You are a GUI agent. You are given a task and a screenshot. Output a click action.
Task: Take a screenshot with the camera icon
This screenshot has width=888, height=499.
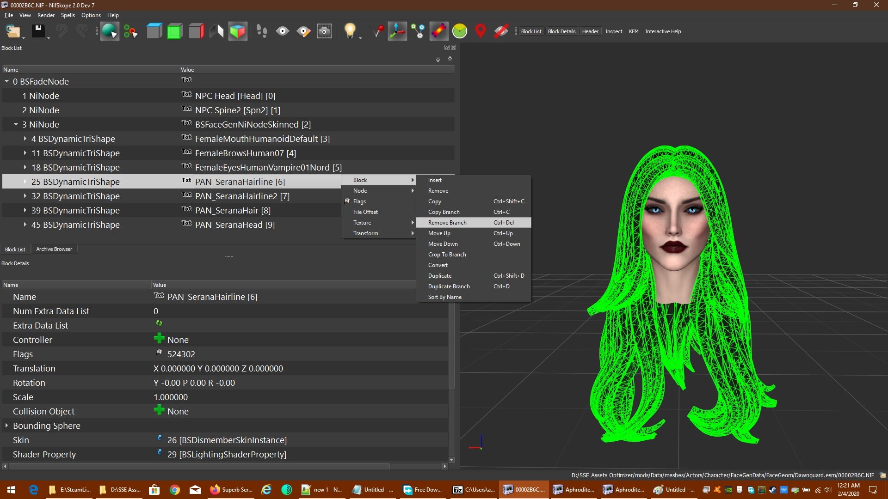[x=324, y=31]
